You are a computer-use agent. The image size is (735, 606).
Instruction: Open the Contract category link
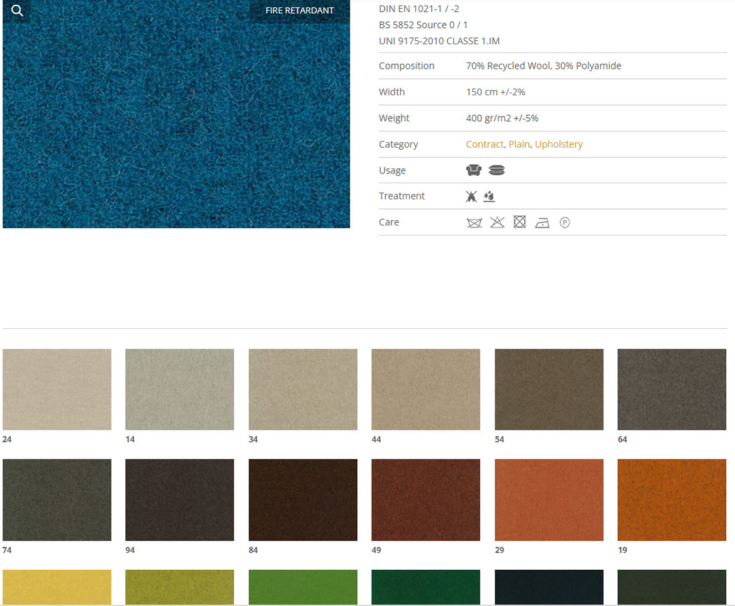[485, 144]
